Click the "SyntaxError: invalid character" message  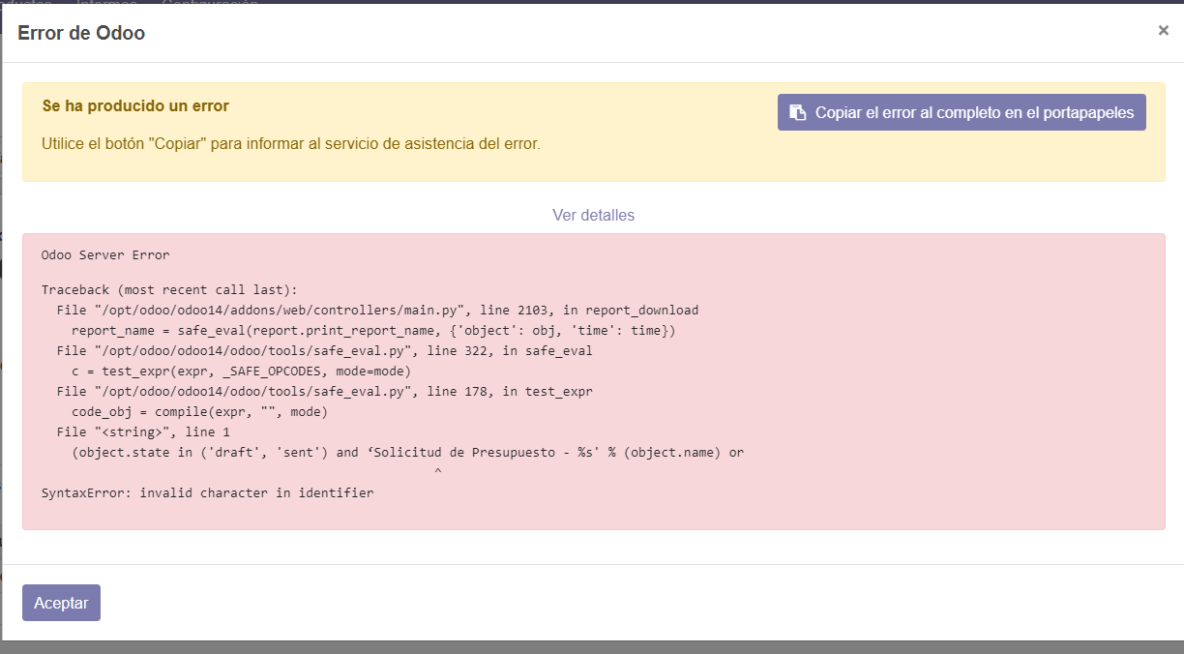click(207, 493)
